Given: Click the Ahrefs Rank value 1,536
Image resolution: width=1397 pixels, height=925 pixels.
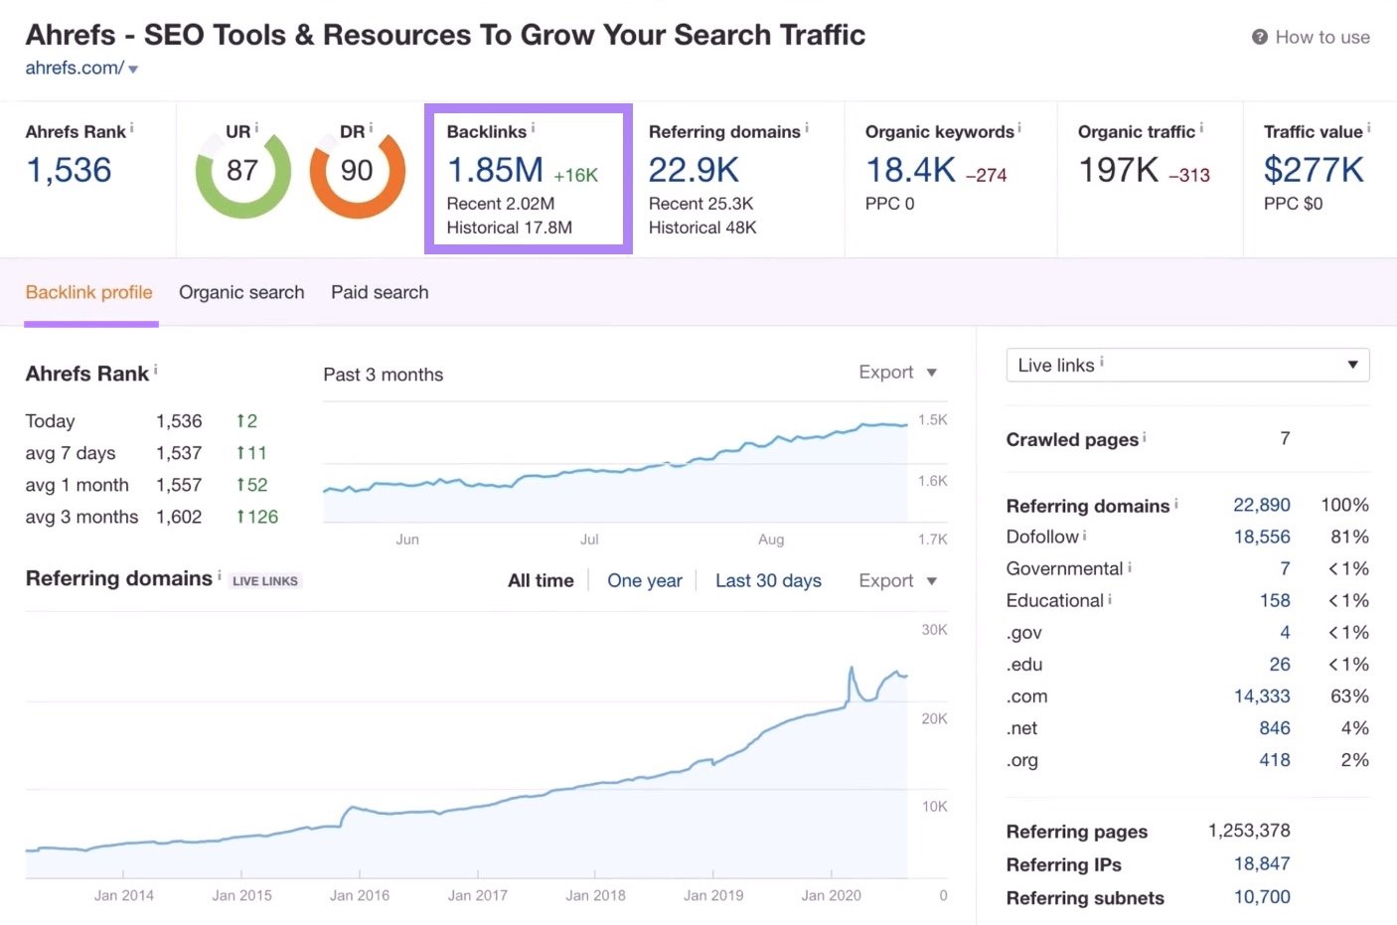Looking at the screenshot, I should click(69, 170).
